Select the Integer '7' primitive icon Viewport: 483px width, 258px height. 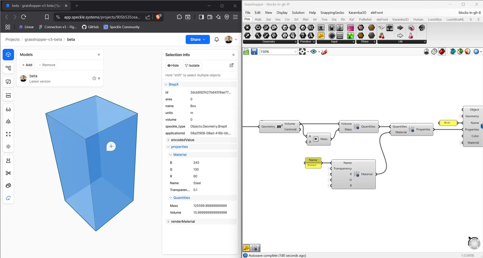click(303, 36)
